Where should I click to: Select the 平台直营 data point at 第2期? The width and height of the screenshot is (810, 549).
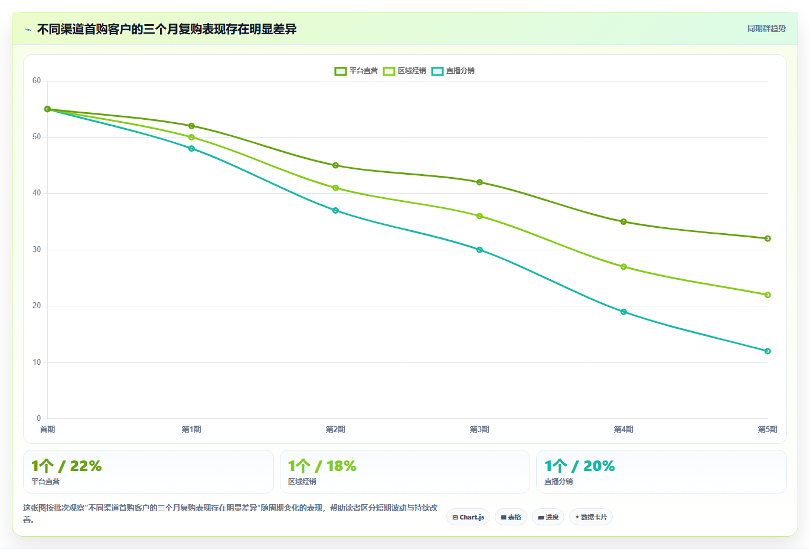click(x=335, y=165)
